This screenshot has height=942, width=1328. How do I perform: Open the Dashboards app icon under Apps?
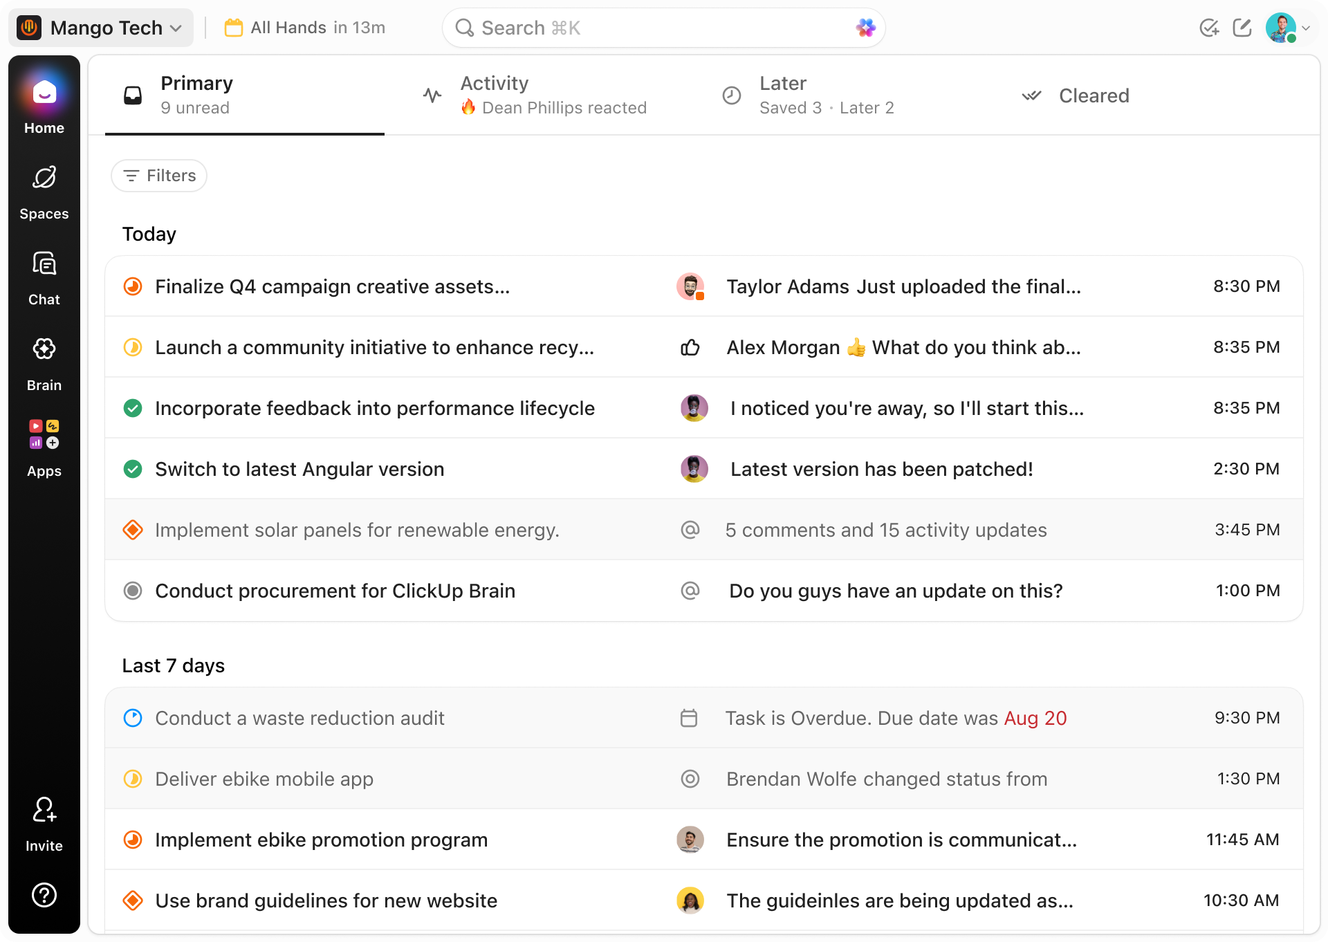pyautogui.click(x=36, y=443)
